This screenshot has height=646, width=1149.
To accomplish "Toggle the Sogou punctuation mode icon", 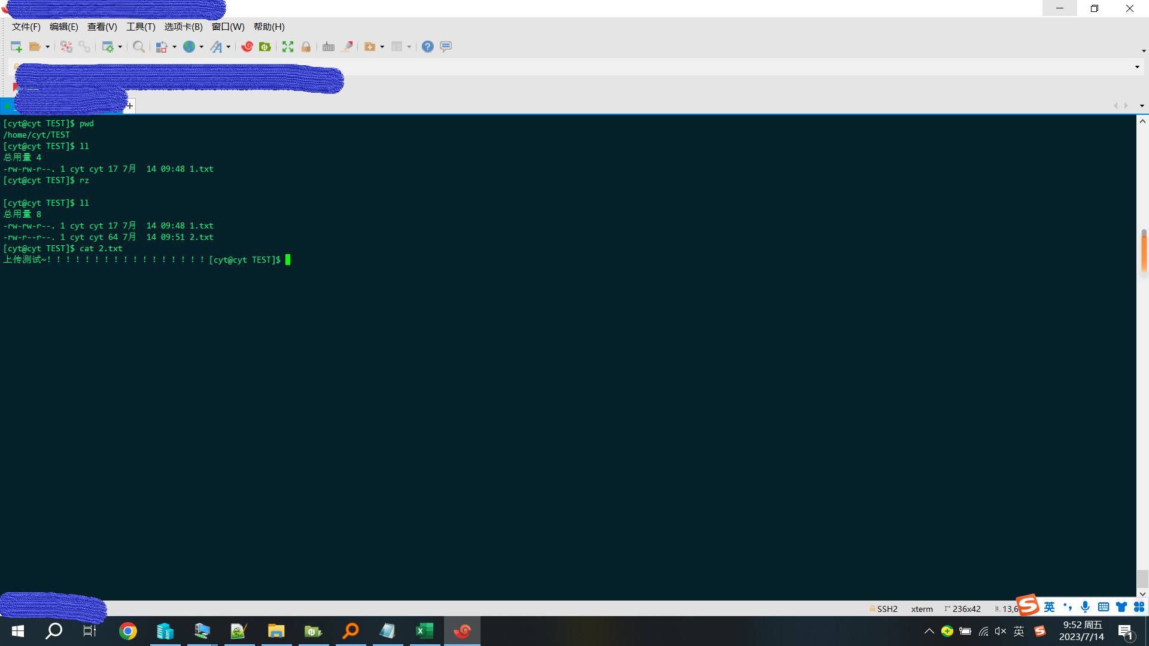I will click(x=1068, y=607).
